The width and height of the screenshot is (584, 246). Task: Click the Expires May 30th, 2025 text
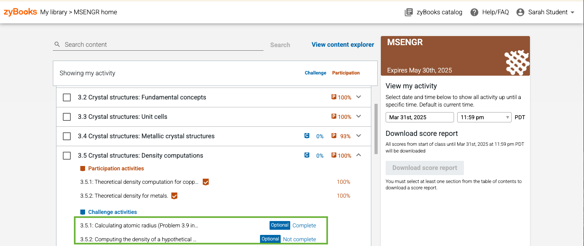(x=419, y=70)
